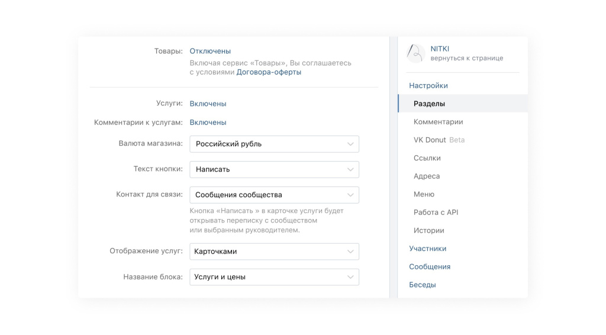Open the Ссылки section
The width and height of the screenshot is (606, 335).
click(427, 158)
